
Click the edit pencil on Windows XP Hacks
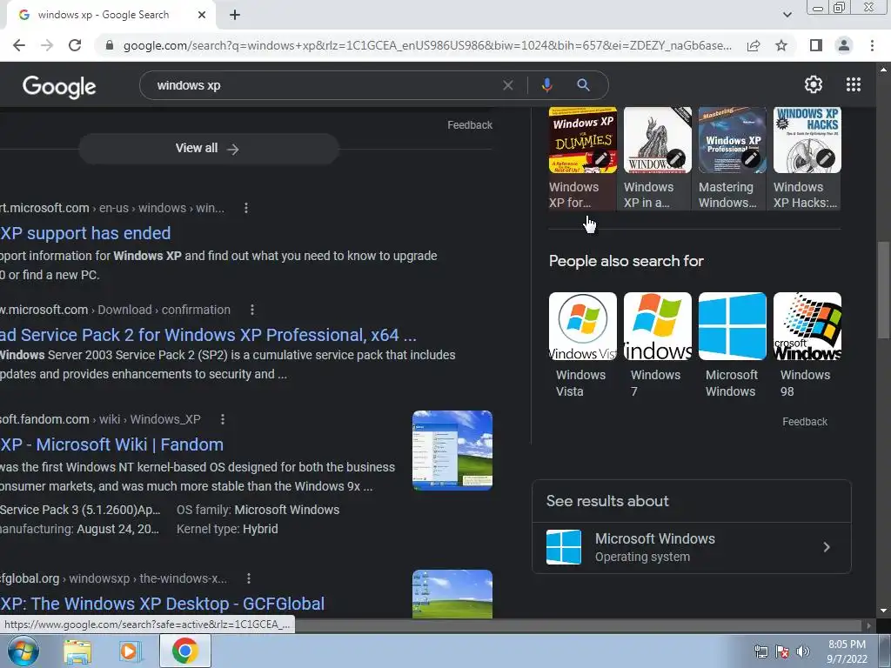click(825, 158)
